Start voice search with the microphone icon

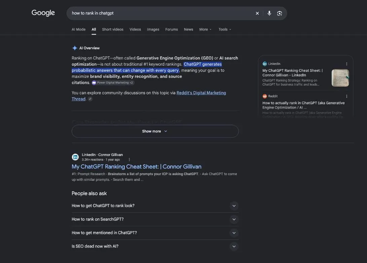click(x=269, y=13)
